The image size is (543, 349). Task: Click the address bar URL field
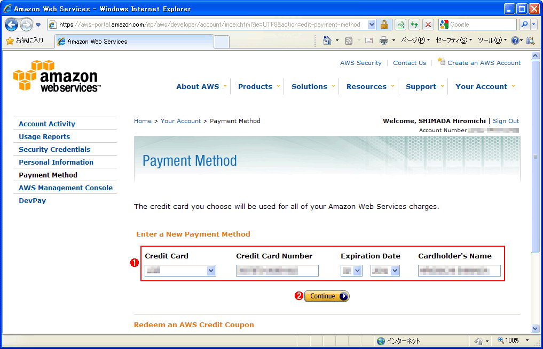click(x=210, y=25)
